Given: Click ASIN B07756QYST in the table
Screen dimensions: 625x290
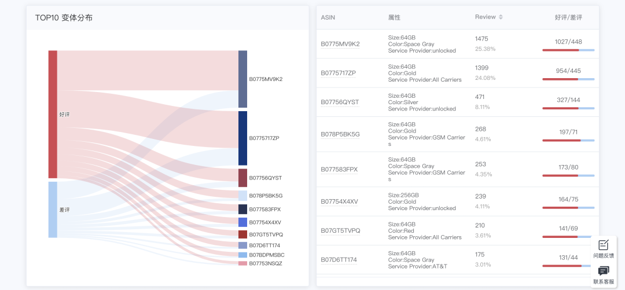Looking at the screenshot, I should (340, 102).
